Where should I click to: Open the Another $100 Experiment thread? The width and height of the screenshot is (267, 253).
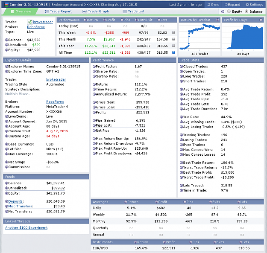click(x=26, y=228)
